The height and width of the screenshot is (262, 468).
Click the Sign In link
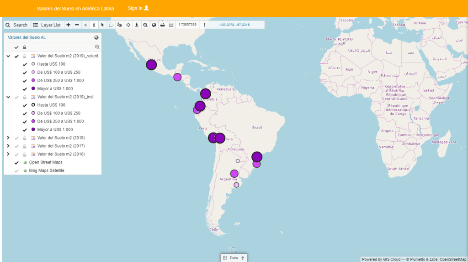(138, 8)
